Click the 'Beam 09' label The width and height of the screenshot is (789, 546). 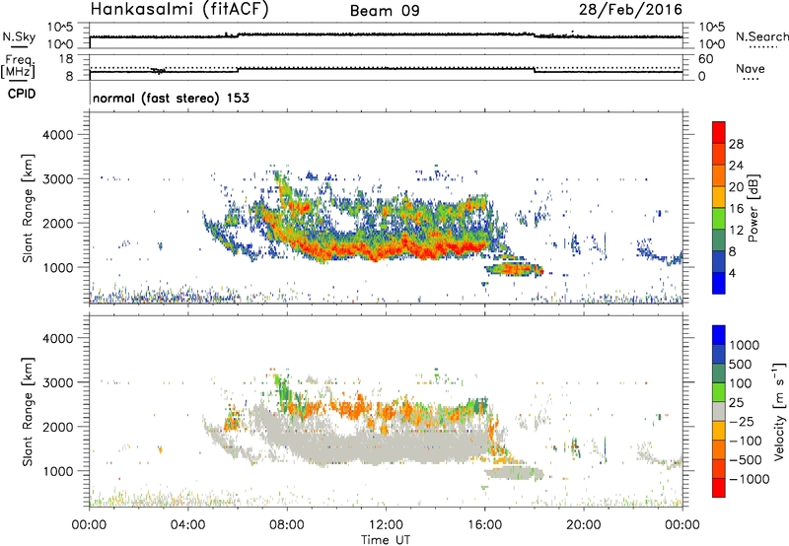click(385, 11)
